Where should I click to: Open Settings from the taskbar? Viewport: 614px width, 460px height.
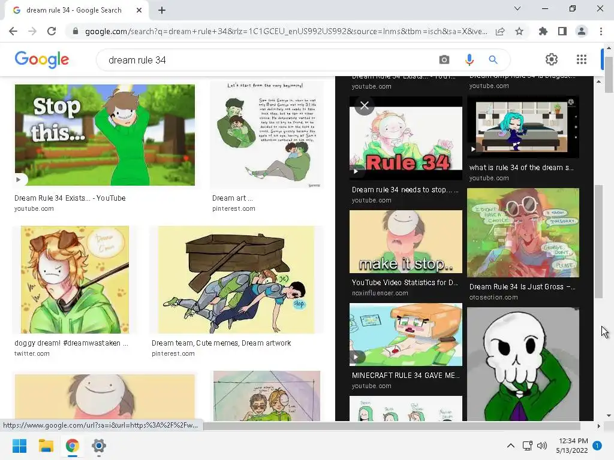[x=99, y=446]
